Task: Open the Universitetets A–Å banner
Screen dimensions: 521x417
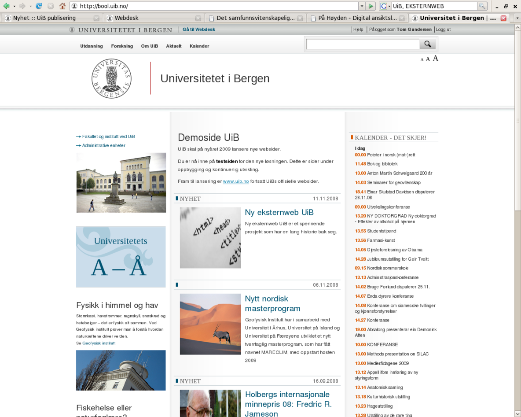Action: tap(121, 257)
